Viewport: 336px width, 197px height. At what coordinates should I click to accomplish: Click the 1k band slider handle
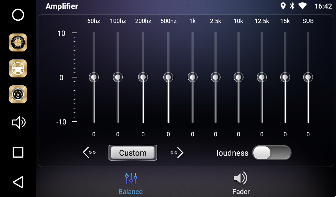pyautogui.click(x=193, y=77)
